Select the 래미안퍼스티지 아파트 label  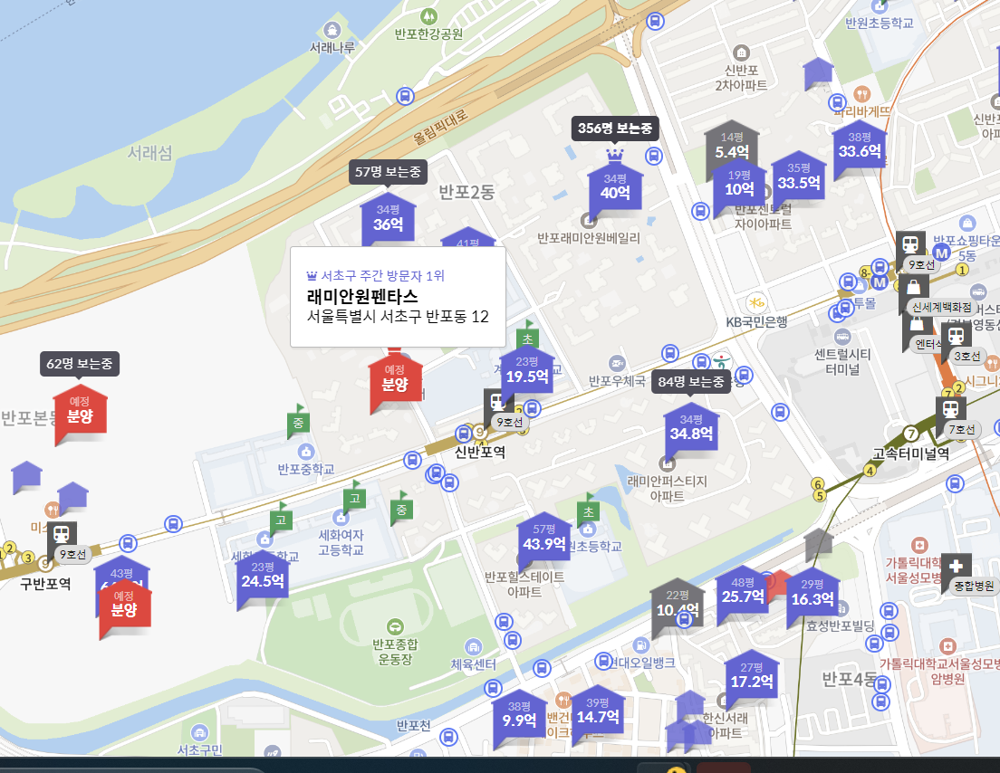click(667, 488)
